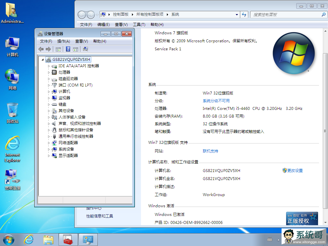The height and width of the screenshot is (246, 328).
Task: Open the 查看(V) menu in Device Manager
Action: tap(82, 41)
